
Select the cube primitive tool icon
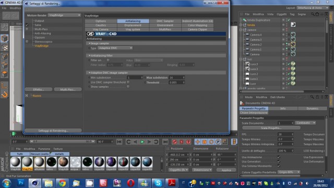click(5, 38)
